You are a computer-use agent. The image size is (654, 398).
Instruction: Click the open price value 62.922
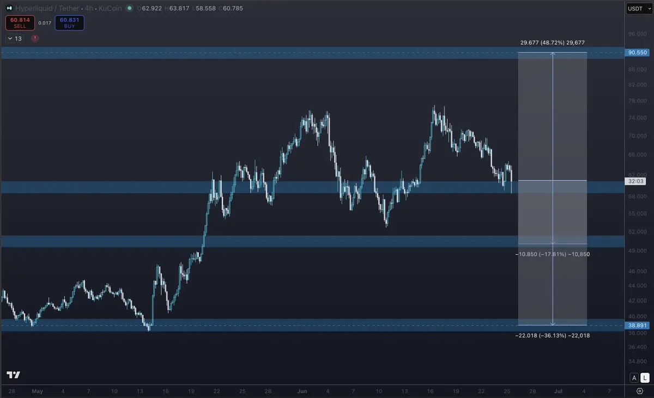click(152, 9)
